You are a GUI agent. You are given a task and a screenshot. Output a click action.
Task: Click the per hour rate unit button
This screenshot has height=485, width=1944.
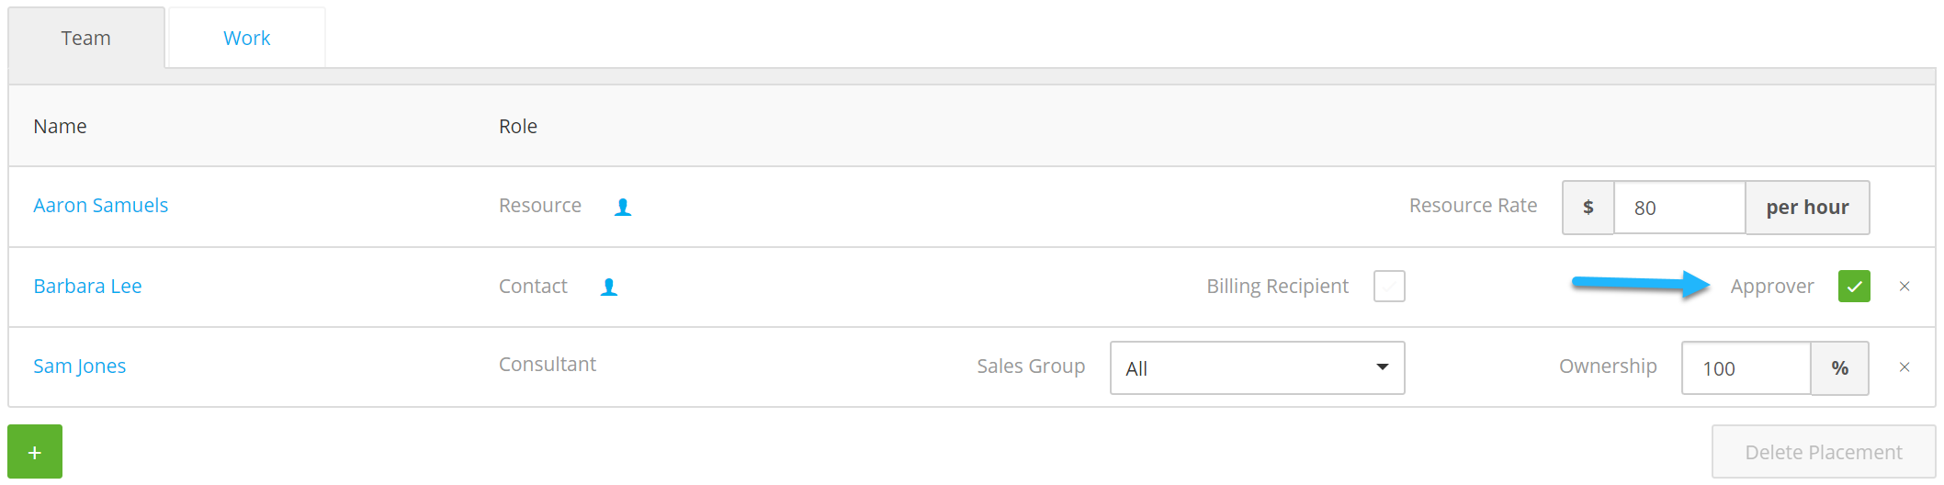(x=1807, y=208)
